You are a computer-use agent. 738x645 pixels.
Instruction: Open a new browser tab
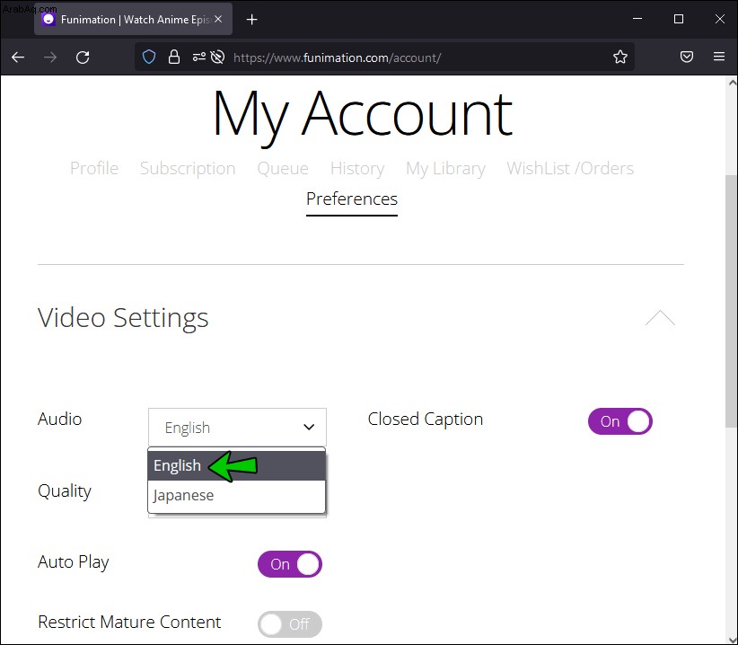(x=251, y=19)
